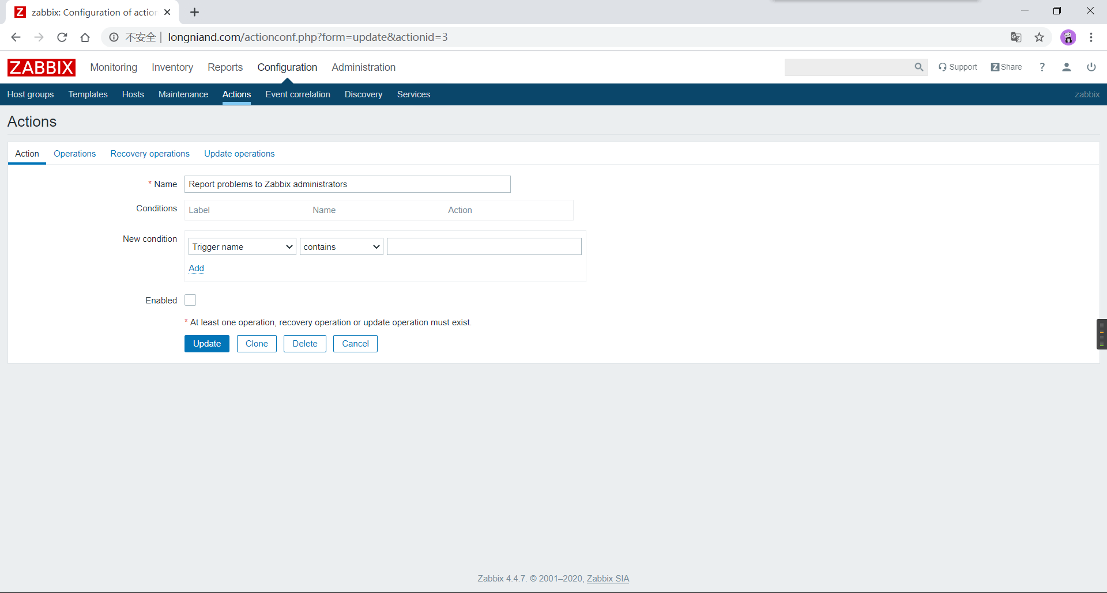Click the Delete button
Image resolution: width=1107 pixels, height=593 pixels.
coord(305,344)
